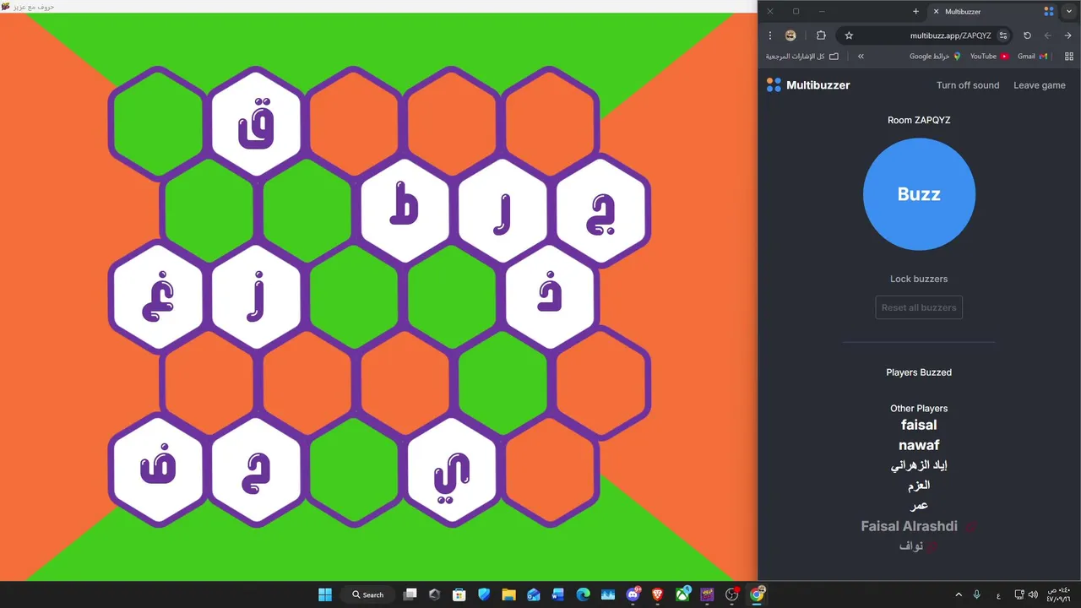The width and height of the screenshot is (1081, 608).
Task: Click the microphone tray icon
Action: pyautogui.click(x=977, y=594)
